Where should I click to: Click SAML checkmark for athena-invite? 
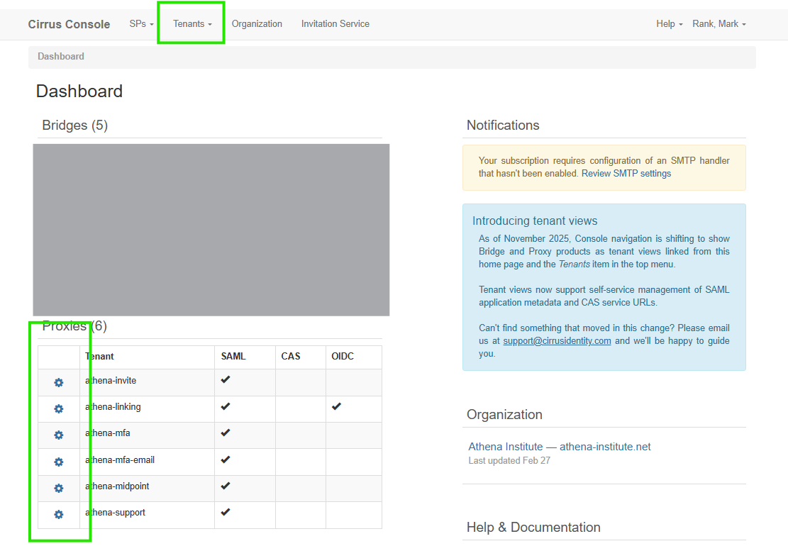click(x=226, y=380)
